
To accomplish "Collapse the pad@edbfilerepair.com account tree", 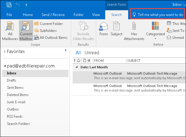I will tap(5, 66).
